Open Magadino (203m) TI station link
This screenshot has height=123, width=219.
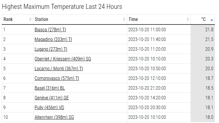point(53,39)
